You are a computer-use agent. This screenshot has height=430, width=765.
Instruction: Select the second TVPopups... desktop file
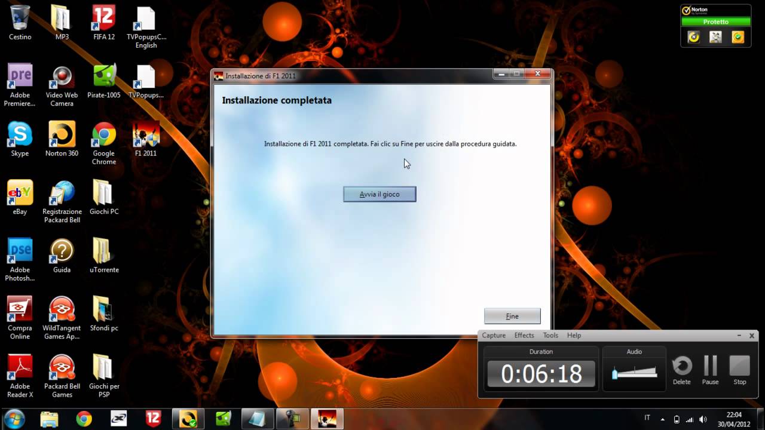point(146,81)
